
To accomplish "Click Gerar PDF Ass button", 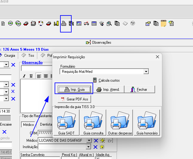I will point(74,99).
